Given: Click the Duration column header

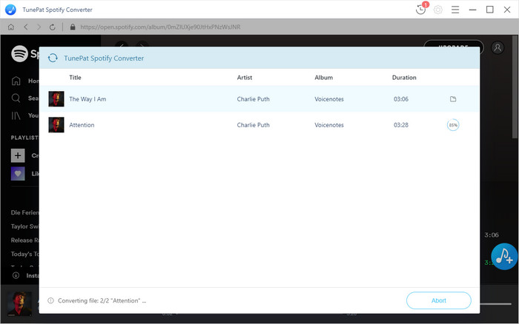Looking at the screenshot, I should 404,77.
